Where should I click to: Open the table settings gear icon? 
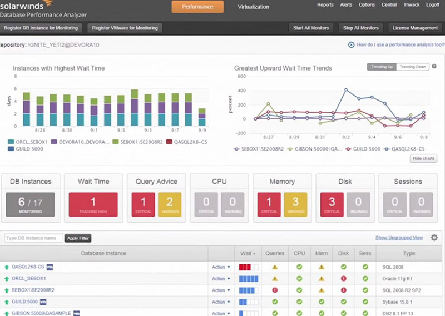pyautogui.click(x=434, y=238)
